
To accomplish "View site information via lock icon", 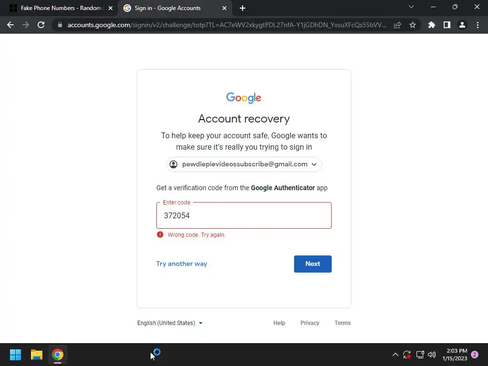I will click(x=60, y=25).
